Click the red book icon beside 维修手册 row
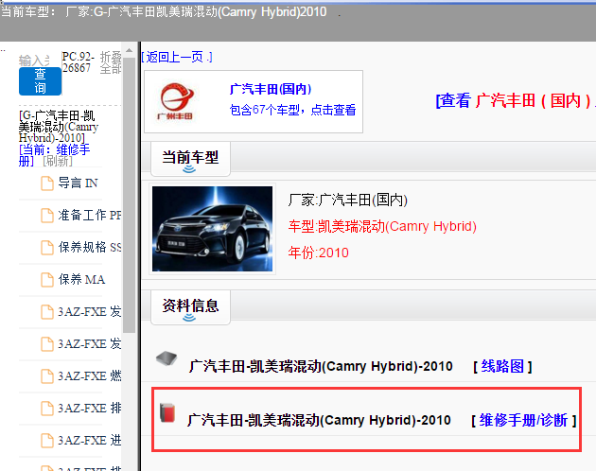Image resolution: width=596 pixels, height=471 pixels. (167, 413)
